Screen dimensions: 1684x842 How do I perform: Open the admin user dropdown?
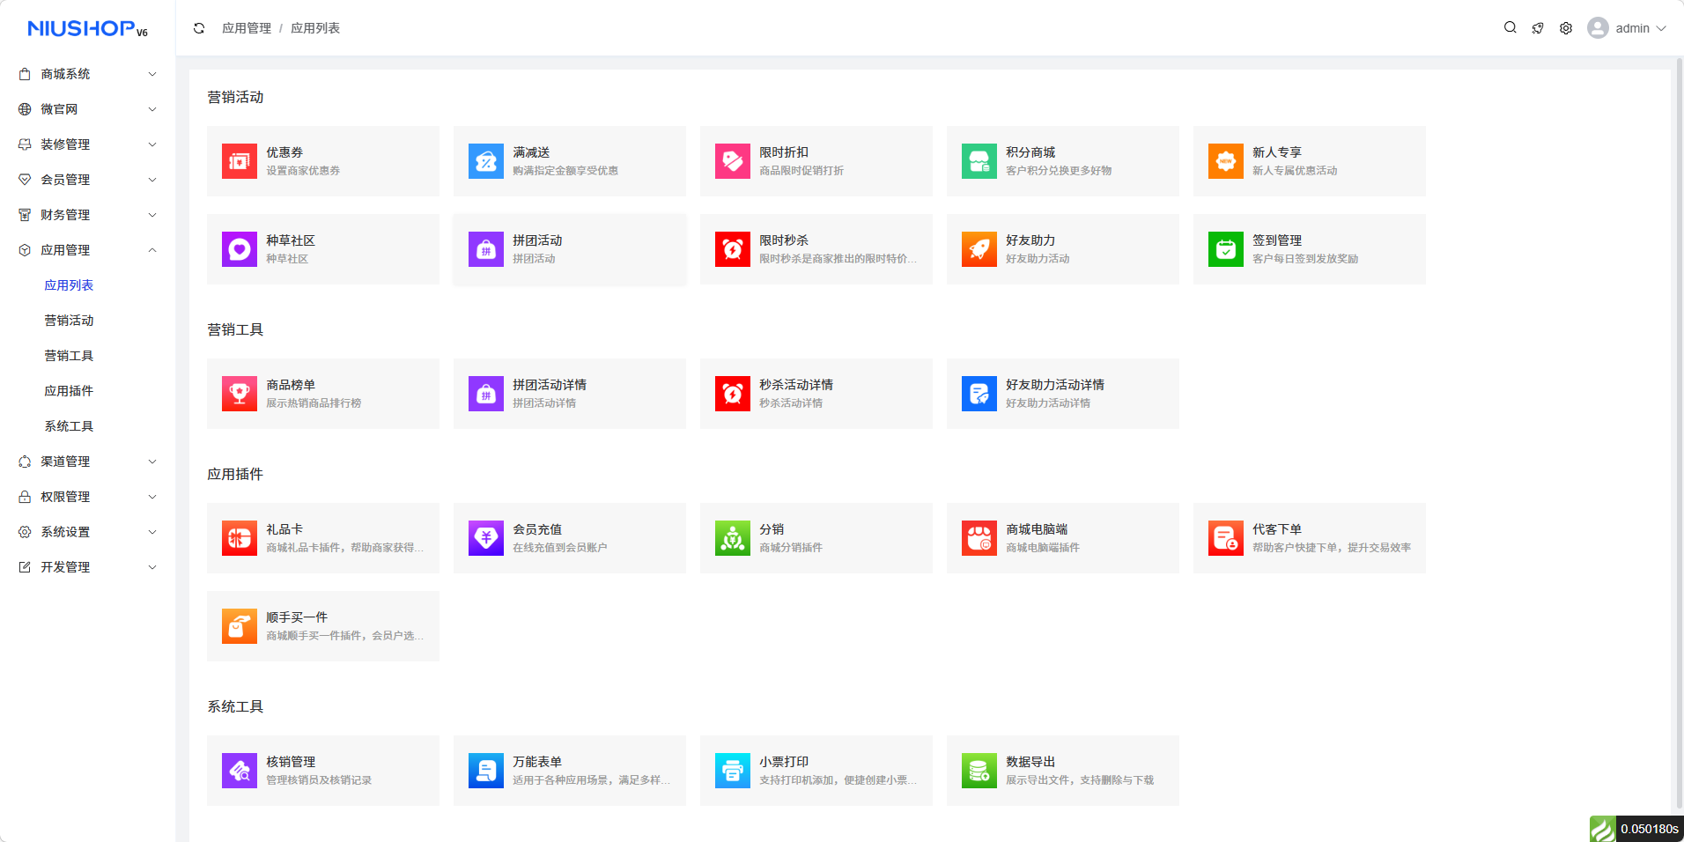[x=1627, y=28]
